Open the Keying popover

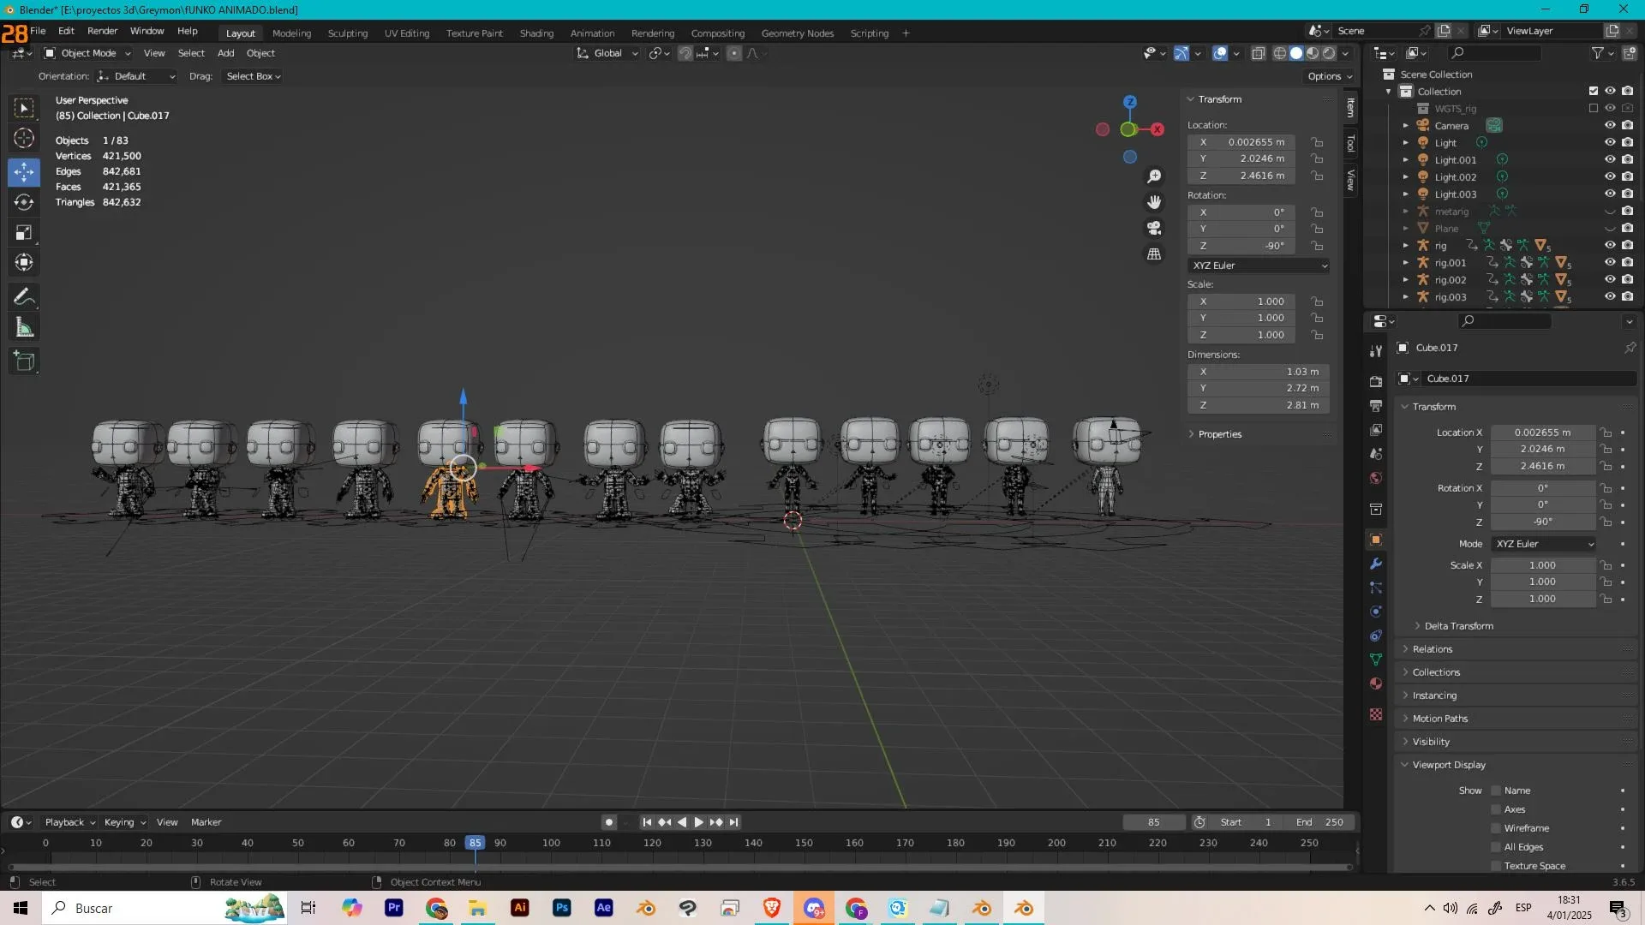tap(125, 822)
